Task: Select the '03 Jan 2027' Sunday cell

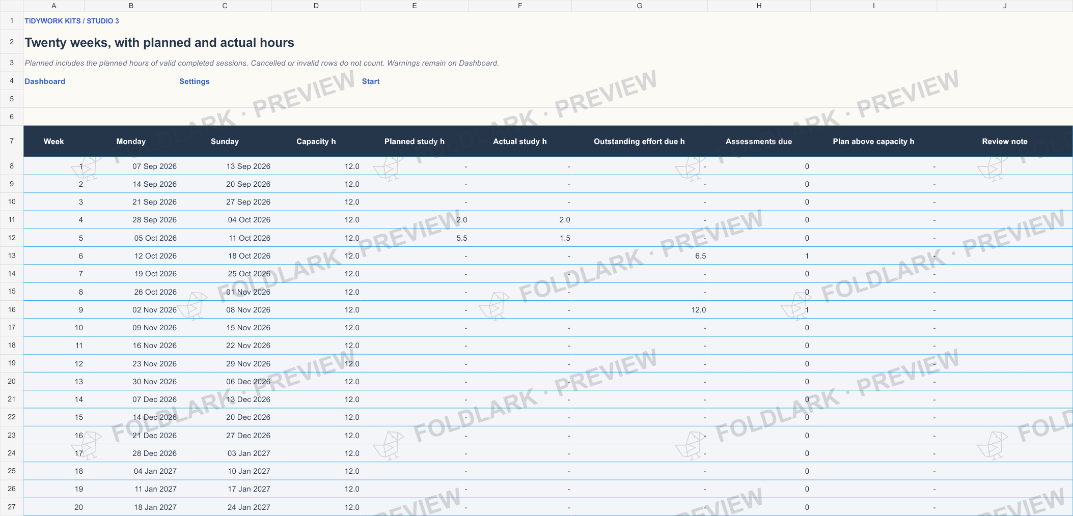Action: 225,453
